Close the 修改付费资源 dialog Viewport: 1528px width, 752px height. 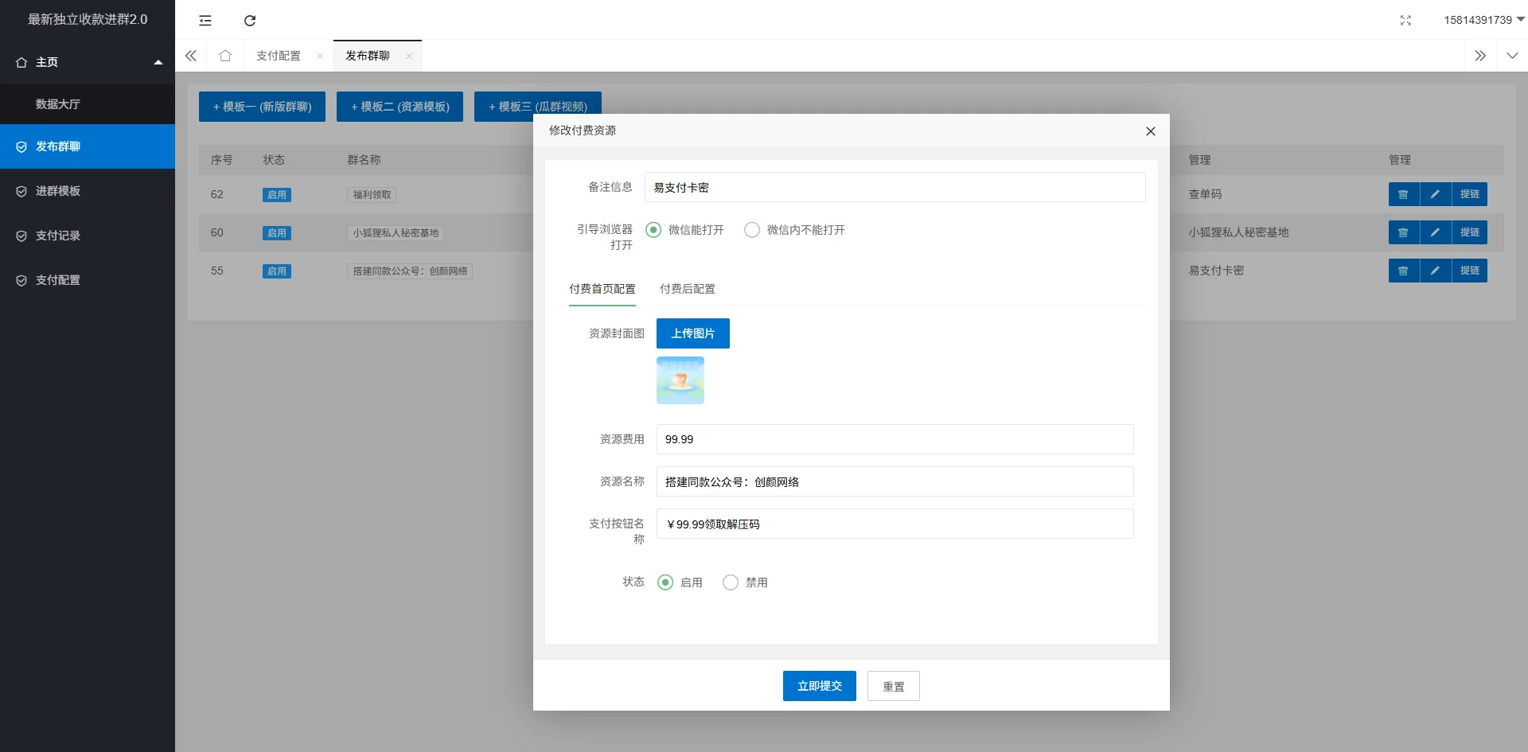pos(1150,131)
